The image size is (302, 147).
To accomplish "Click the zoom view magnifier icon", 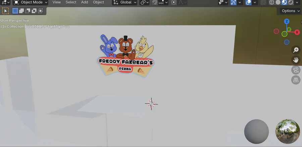I will tap(296, 50).
